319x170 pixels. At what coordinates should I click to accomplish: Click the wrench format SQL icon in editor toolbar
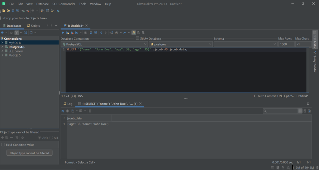click(117, 33)
